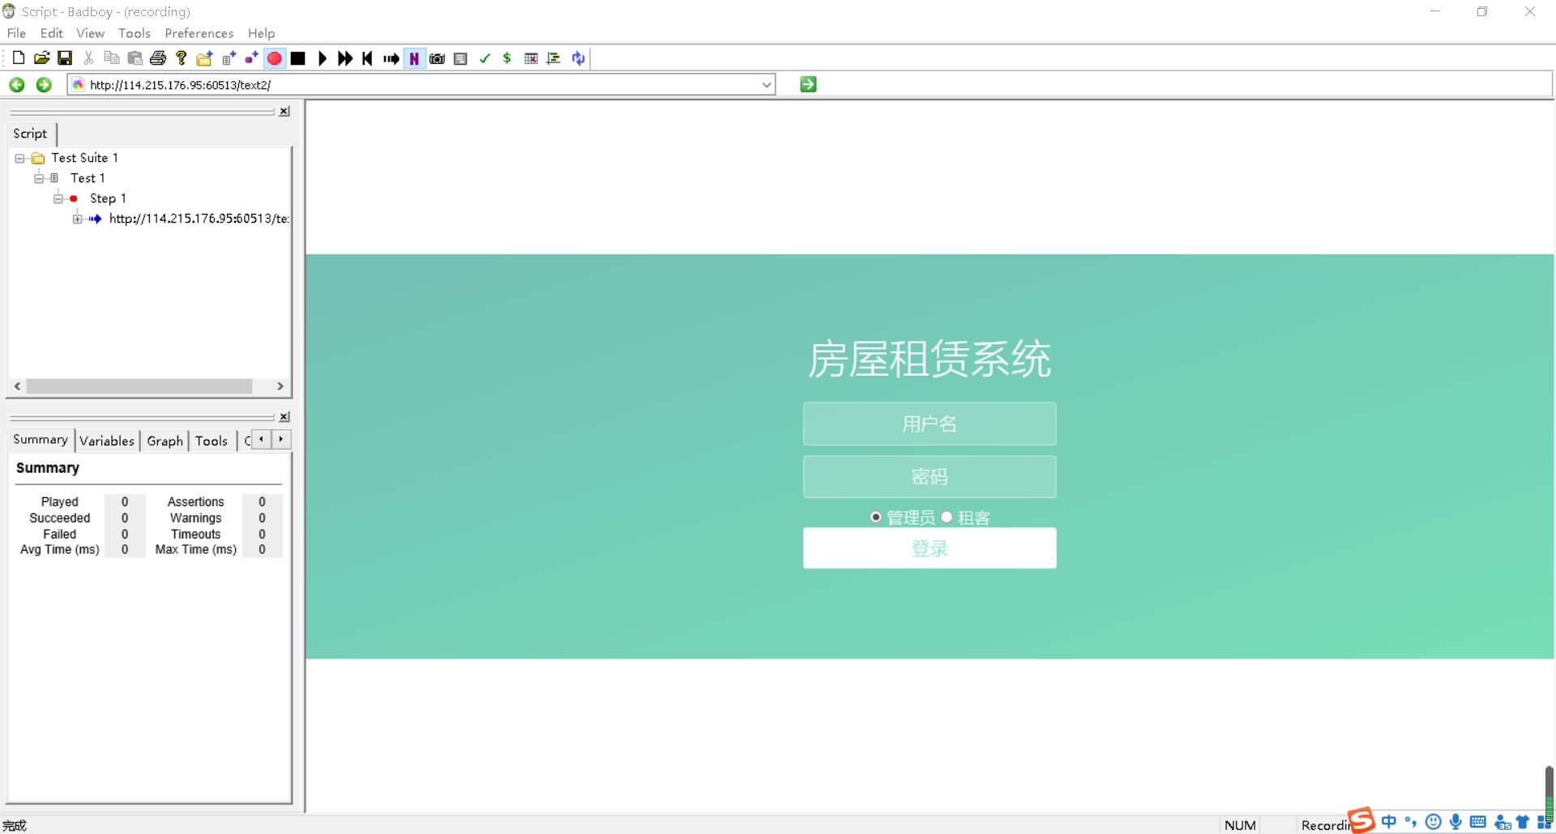Image resolution: width=1556 pixels, height=834 pixels.
Task: Collapse the Test 1 node
Action: point(39,178)
